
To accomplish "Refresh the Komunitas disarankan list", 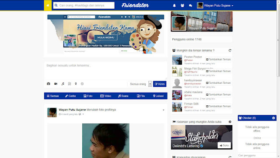I will coord(230,157).
